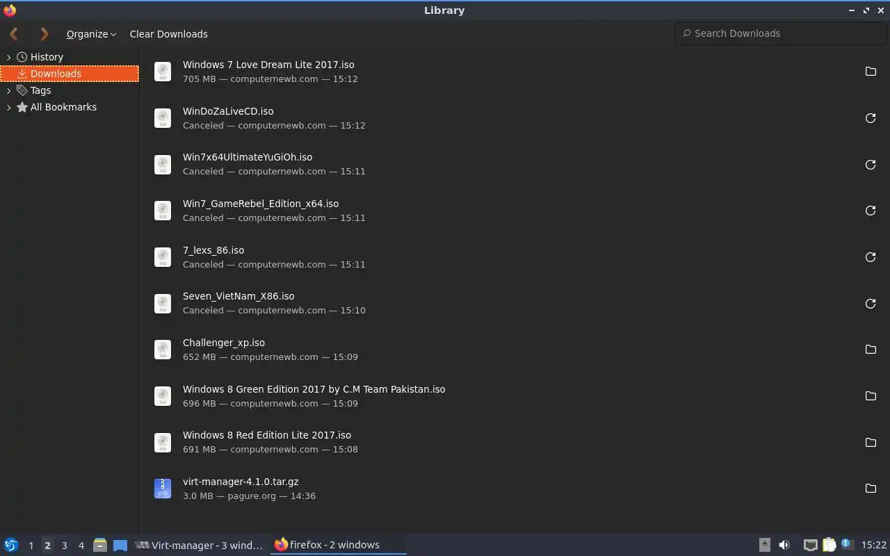
Task: Select the WinDoZaLiveCD.iso file name
Action: pos(228,111)
